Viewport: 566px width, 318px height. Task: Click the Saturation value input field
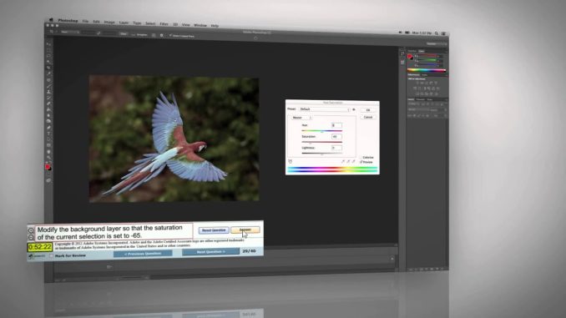tap(336, 136)
